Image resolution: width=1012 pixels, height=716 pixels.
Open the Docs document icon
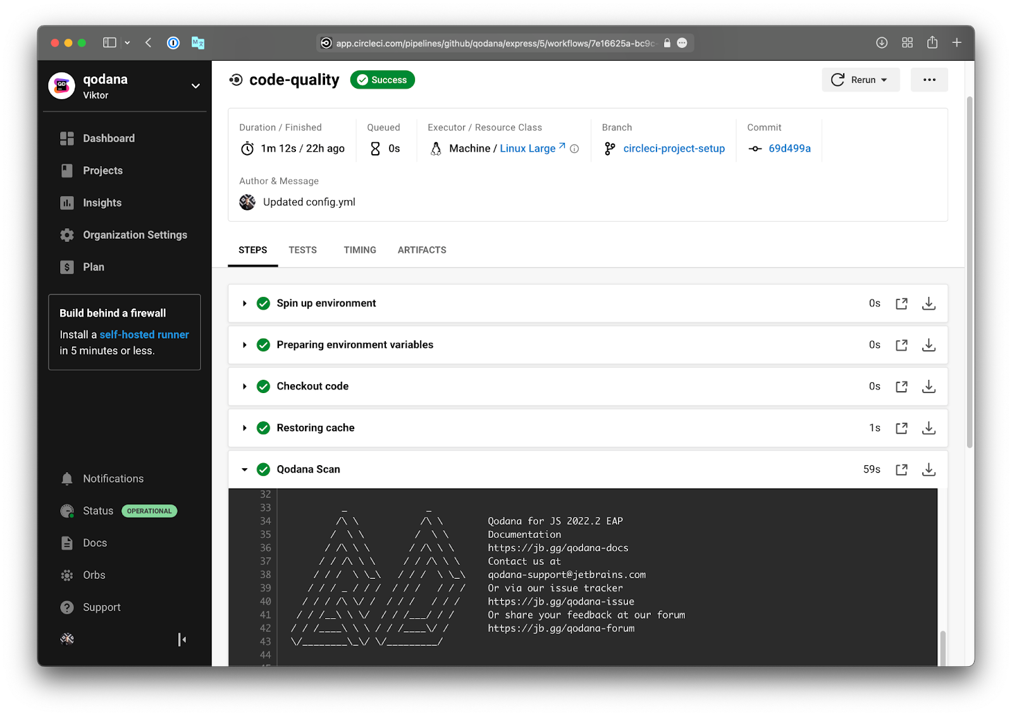coord(67,543)
